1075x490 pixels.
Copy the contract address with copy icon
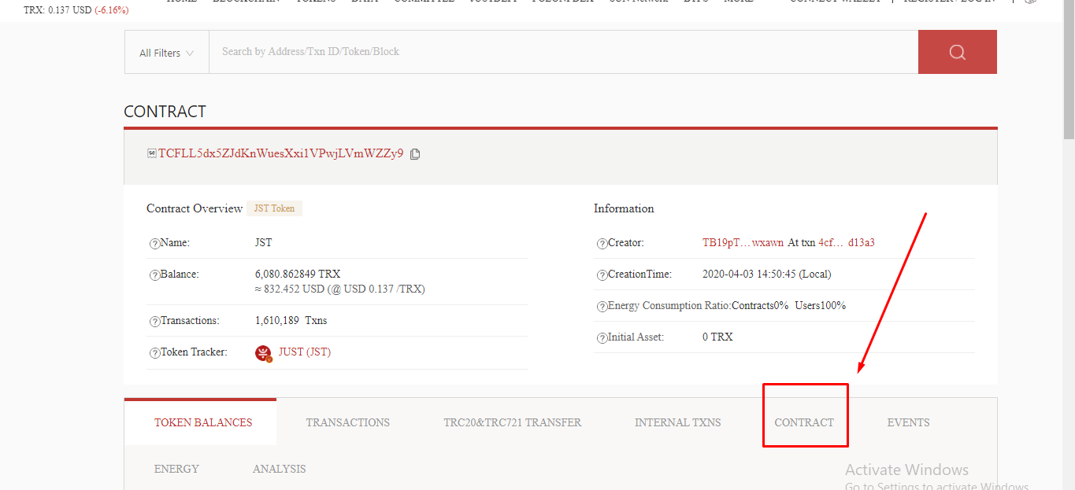click(x=415, y=154)
